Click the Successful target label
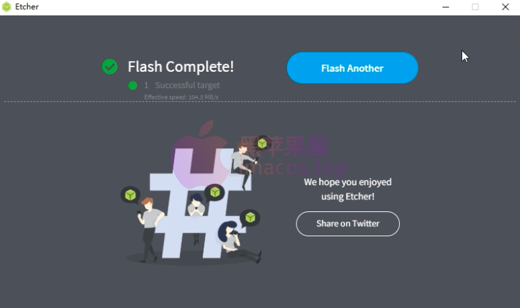This screenshot has height=308, width=520. (187, 85)
